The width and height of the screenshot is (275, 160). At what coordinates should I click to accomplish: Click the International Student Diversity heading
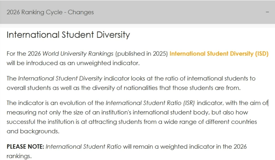pos(68,35)
